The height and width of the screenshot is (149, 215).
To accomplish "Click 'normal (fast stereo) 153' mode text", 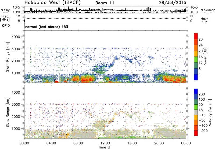I will point(46,27).
